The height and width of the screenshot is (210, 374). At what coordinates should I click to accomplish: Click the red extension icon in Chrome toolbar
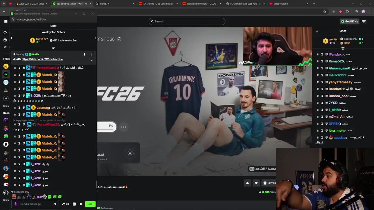click(340, 12)
